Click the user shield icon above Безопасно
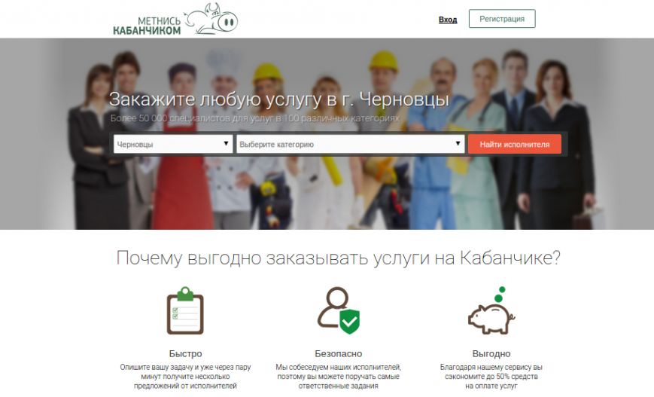The width and height of the screenshot is (654, 397). click(x=339, y=310)
